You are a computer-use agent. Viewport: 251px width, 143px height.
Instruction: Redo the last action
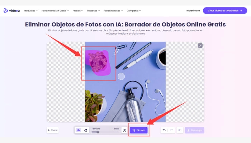(171, 130)
